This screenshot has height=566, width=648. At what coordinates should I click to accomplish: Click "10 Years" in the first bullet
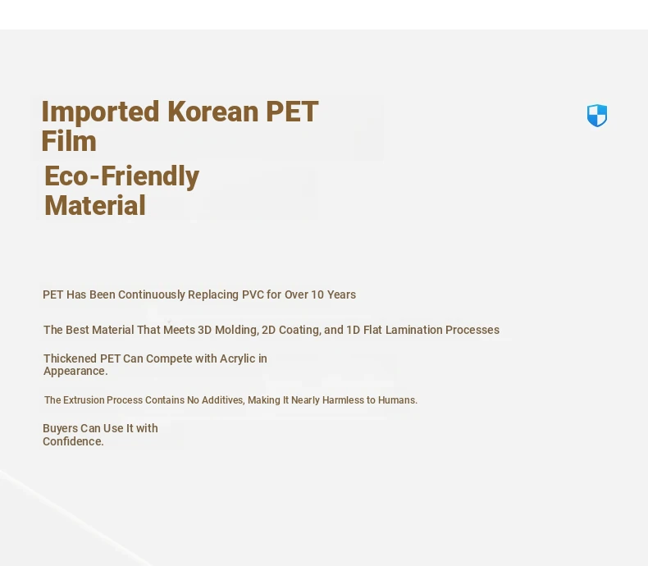point(334,294)
